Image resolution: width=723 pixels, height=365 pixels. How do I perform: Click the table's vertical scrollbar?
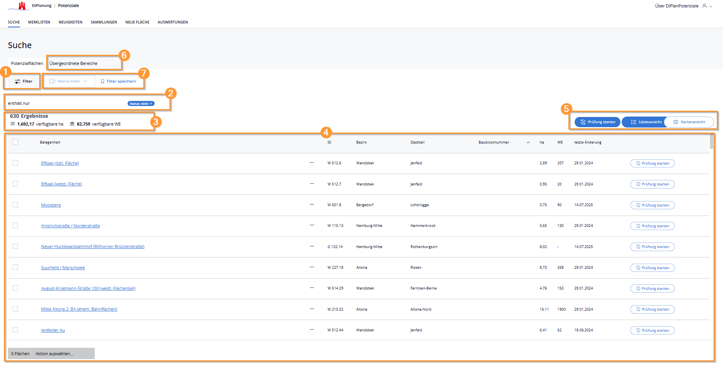(x=711, y=142)
